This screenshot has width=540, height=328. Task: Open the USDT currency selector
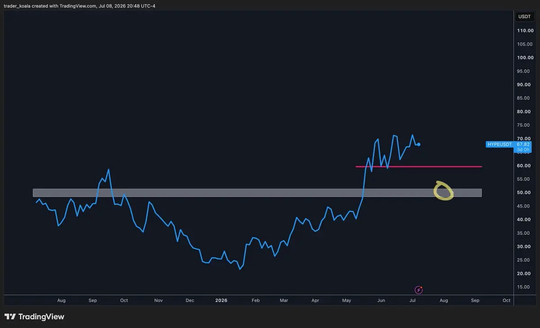tap(524, 17)
